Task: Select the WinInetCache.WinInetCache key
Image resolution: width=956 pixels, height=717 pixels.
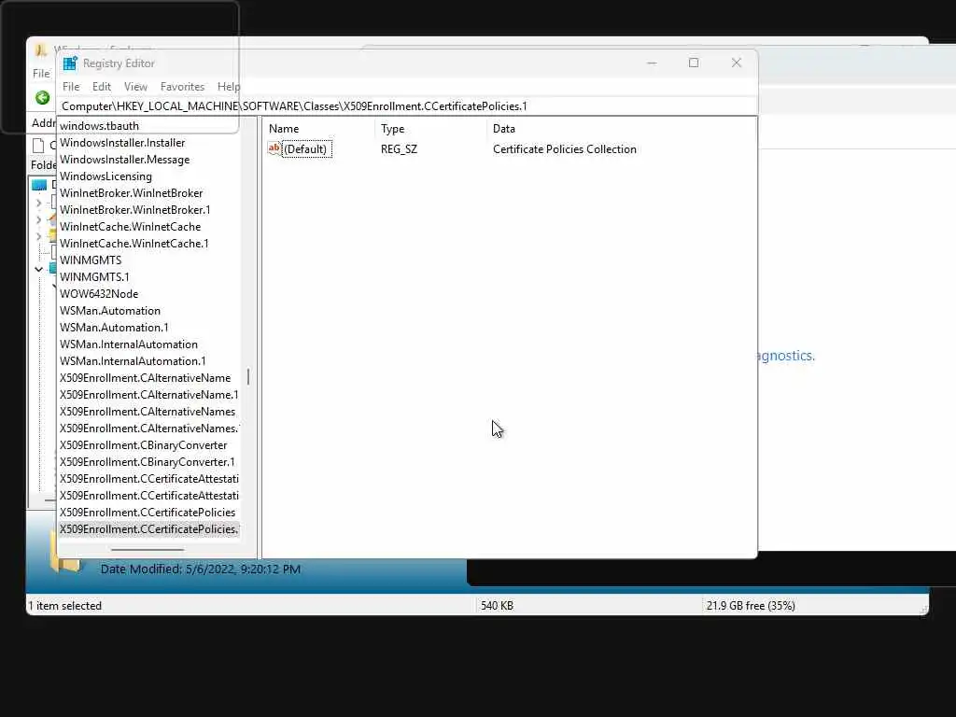Action: point(130,227)
